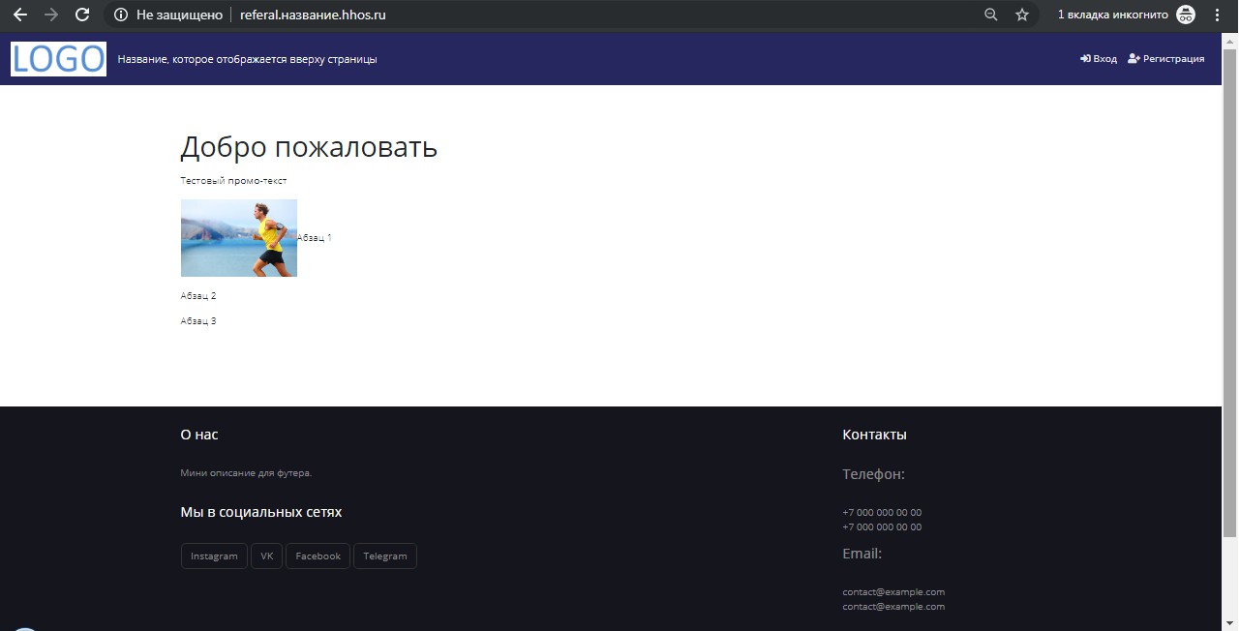Open the Регистрация sign-up link
Viewport: 1240px width, 631px height.
pos(1166,59)
